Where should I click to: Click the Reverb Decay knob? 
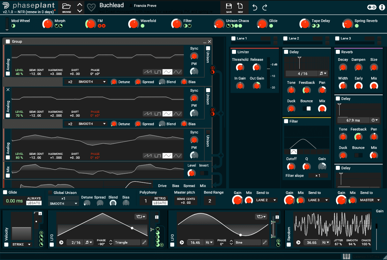pos(343,67)
